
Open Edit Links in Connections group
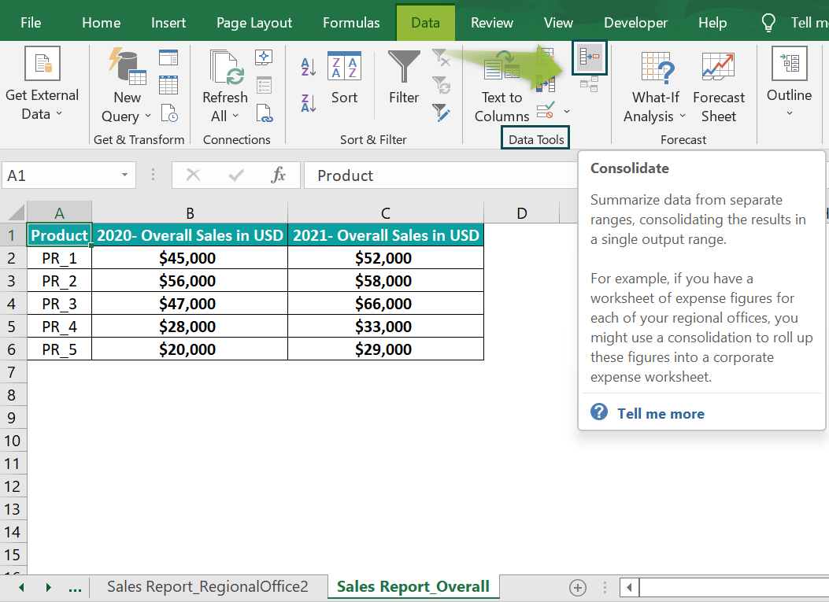point(264,113)
